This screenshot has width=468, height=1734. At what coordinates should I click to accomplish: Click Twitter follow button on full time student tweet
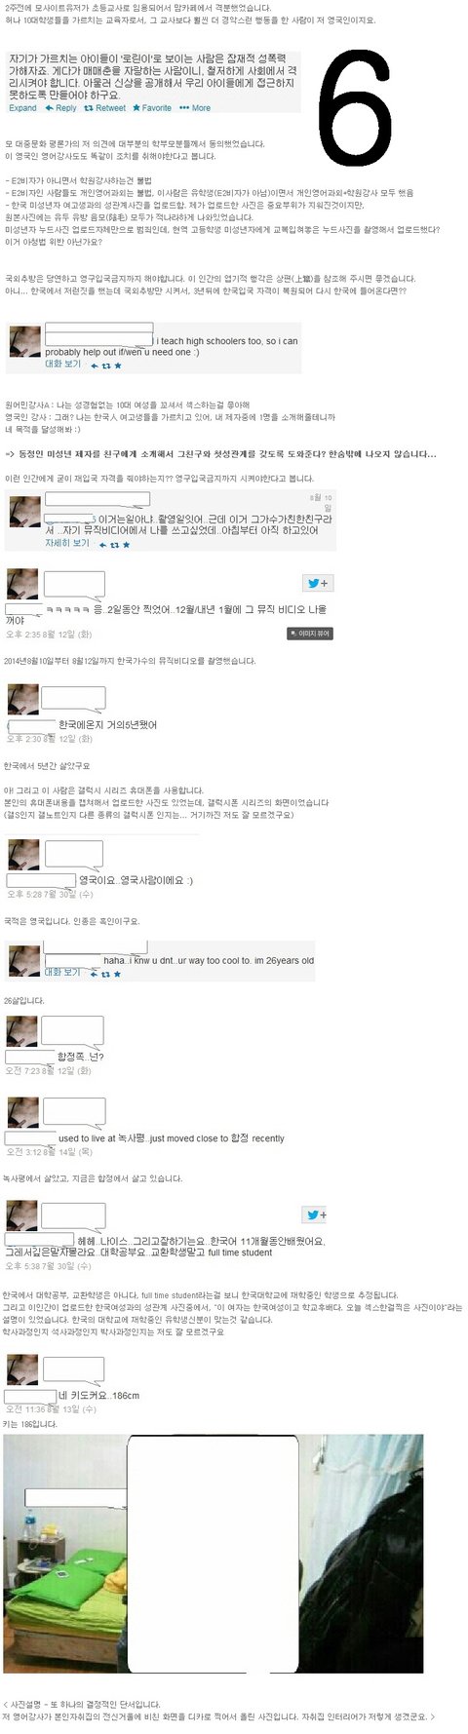pyautogui.click(x=315, y=1214)
